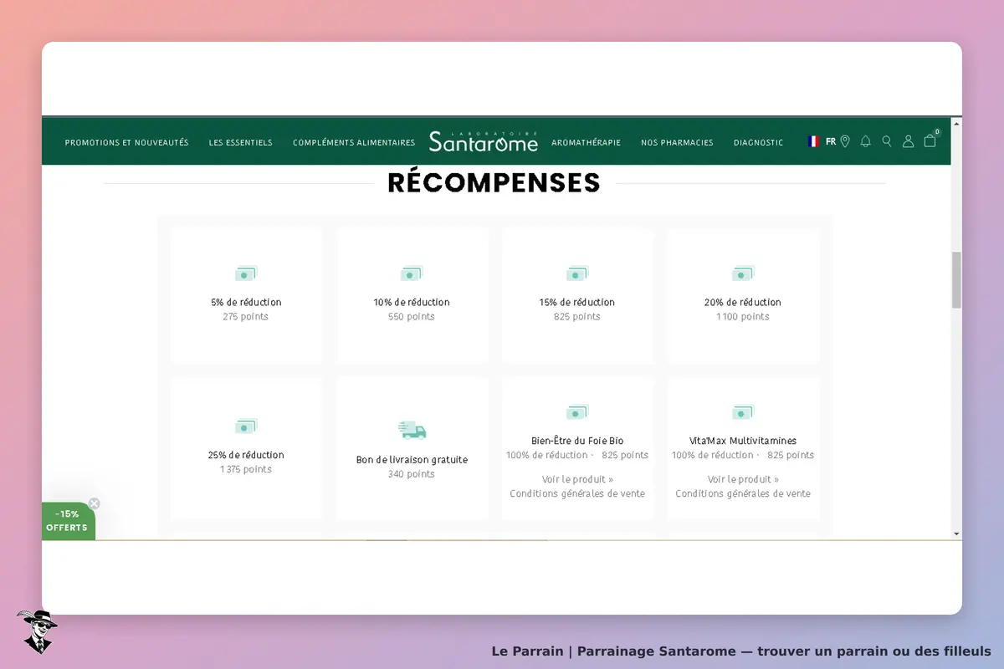1004x669 pixels.
Task: Open the Diagnostic menu item
Action: coord(758,143)
